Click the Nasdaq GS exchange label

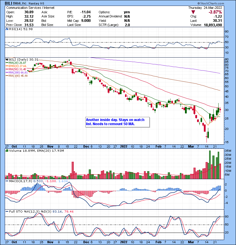point(36,3)
